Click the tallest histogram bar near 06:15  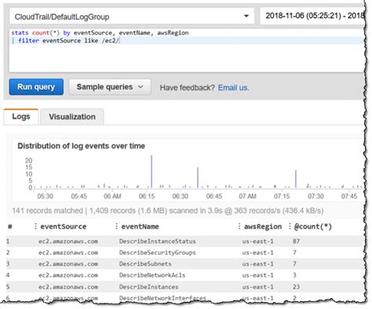click(x=151, y=171)
